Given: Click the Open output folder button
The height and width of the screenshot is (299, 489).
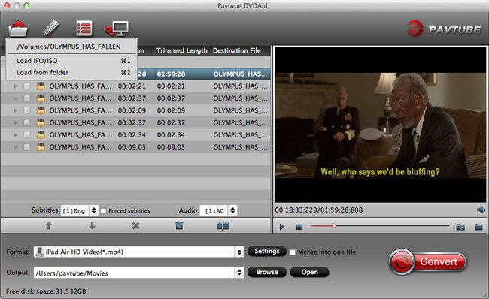Looking at the screenshot, I should click(309, 272).
